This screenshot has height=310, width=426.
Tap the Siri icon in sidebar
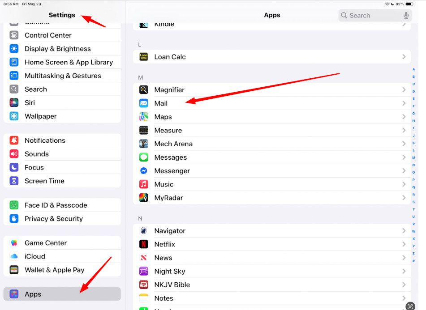pyautogui.click(x=14, y=103)
